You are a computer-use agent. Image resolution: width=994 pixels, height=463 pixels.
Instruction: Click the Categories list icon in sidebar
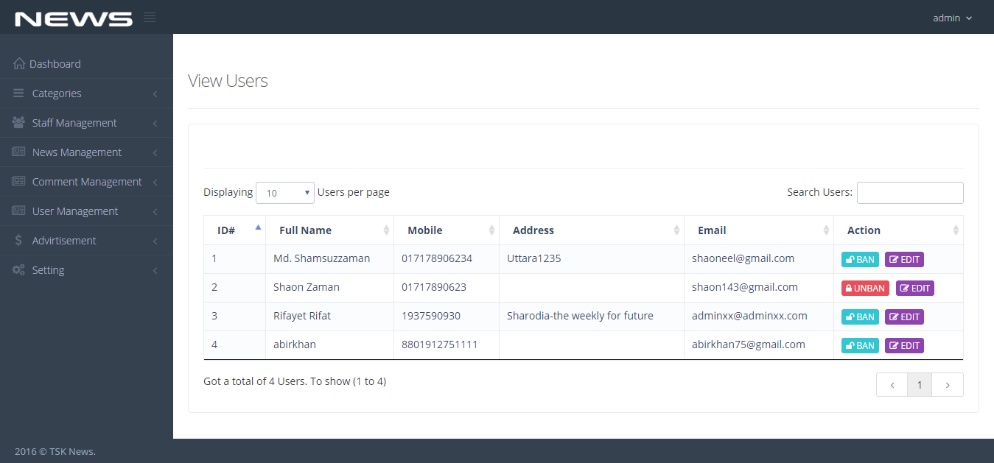point(18,93)
